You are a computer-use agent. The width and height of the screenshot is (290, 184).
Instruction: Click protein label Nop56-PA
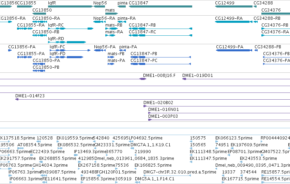coord(105,47)
